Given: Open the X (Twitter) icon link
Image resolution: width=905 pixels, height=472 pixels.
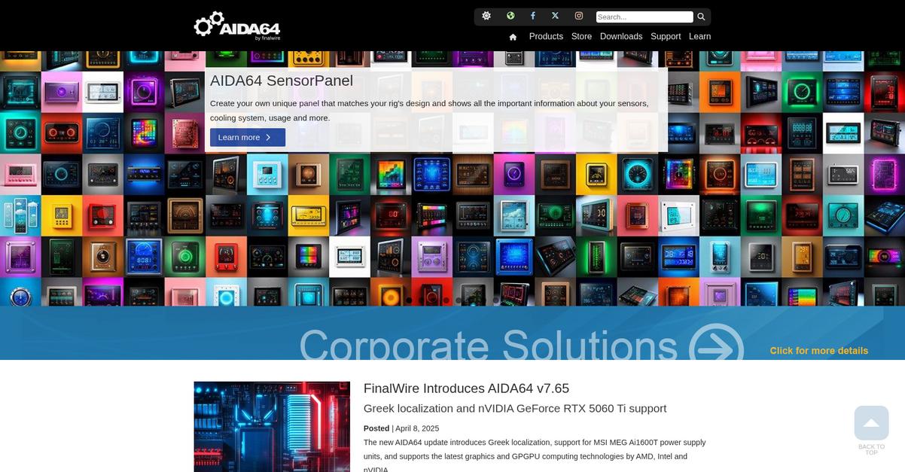Looking at the screenshot, I should 555,16.
